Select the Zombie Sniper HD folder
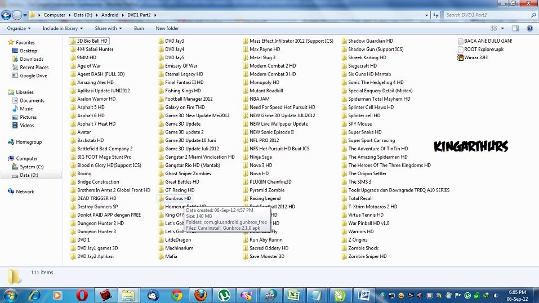 click(364, 257)
